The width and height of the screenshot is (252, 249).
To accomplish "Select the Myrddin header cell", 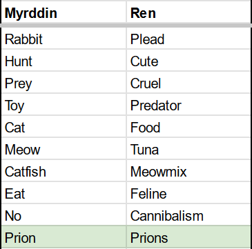I will click(64, 12).
